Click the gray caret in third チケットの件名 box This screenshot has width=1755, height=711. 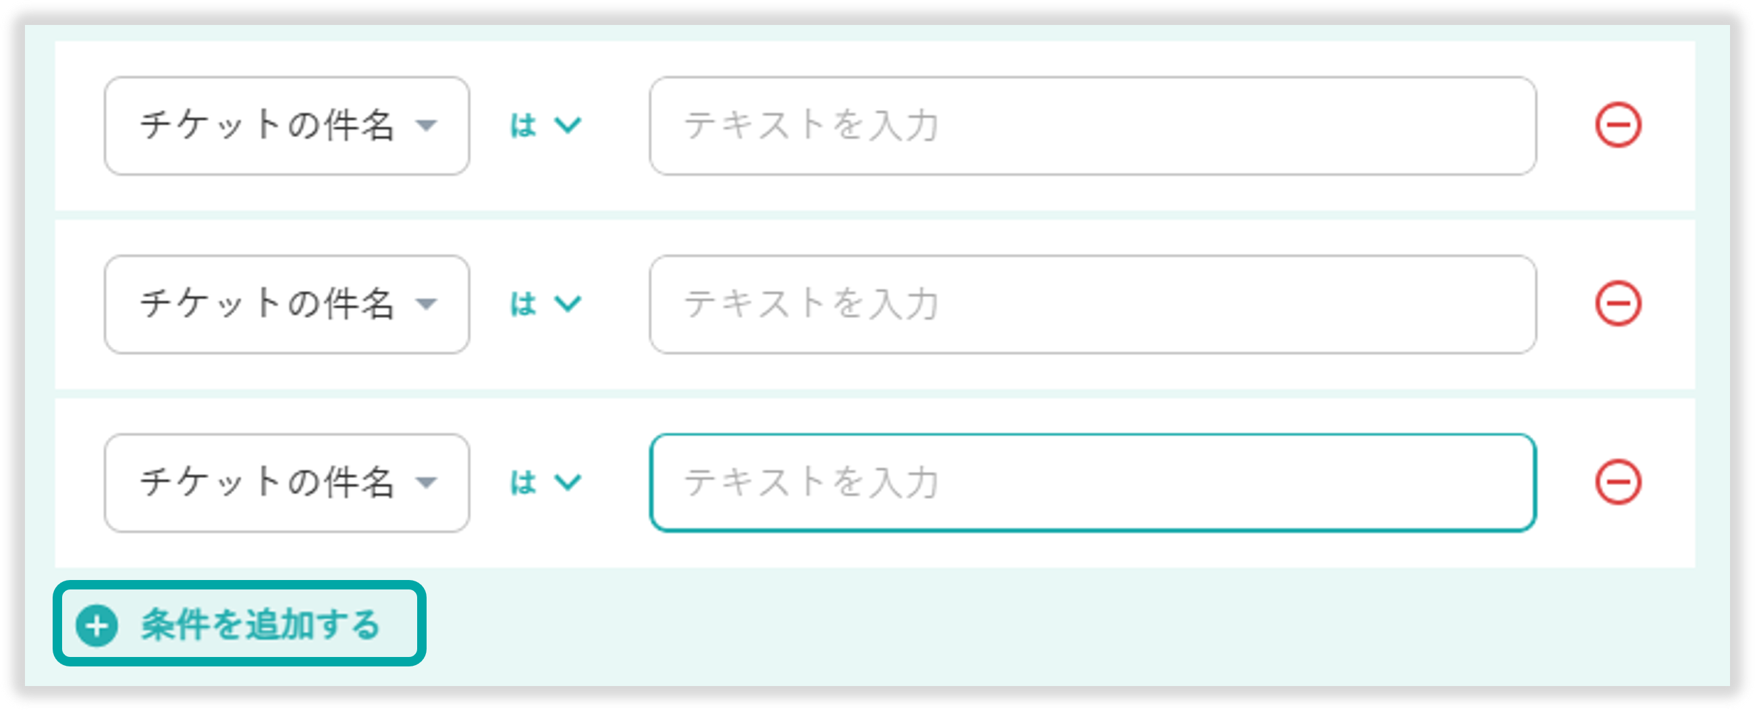[x=427, y=483]
